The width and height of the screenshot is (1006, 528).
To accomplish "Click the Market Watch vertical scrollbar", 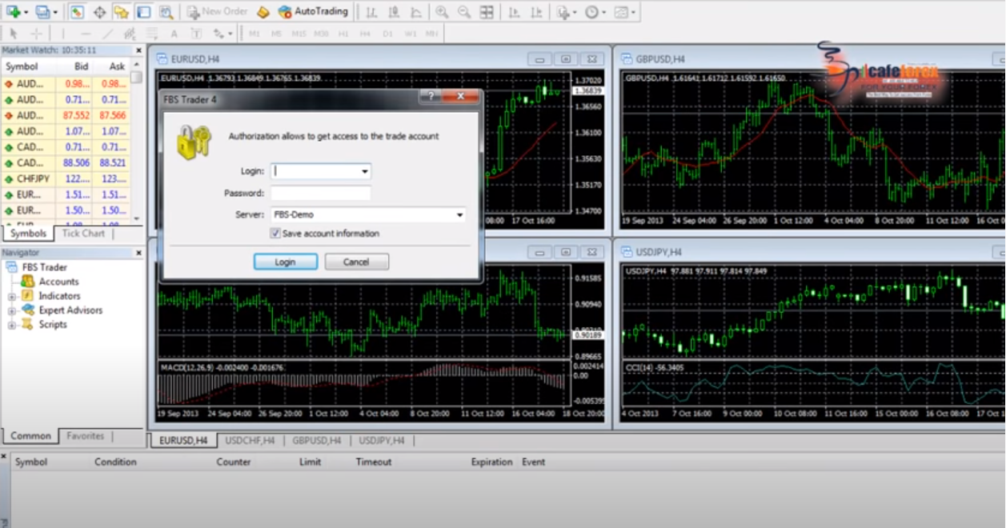I will [x=138, y=140].
